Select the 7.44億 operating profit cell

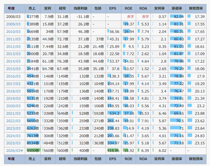48,47
